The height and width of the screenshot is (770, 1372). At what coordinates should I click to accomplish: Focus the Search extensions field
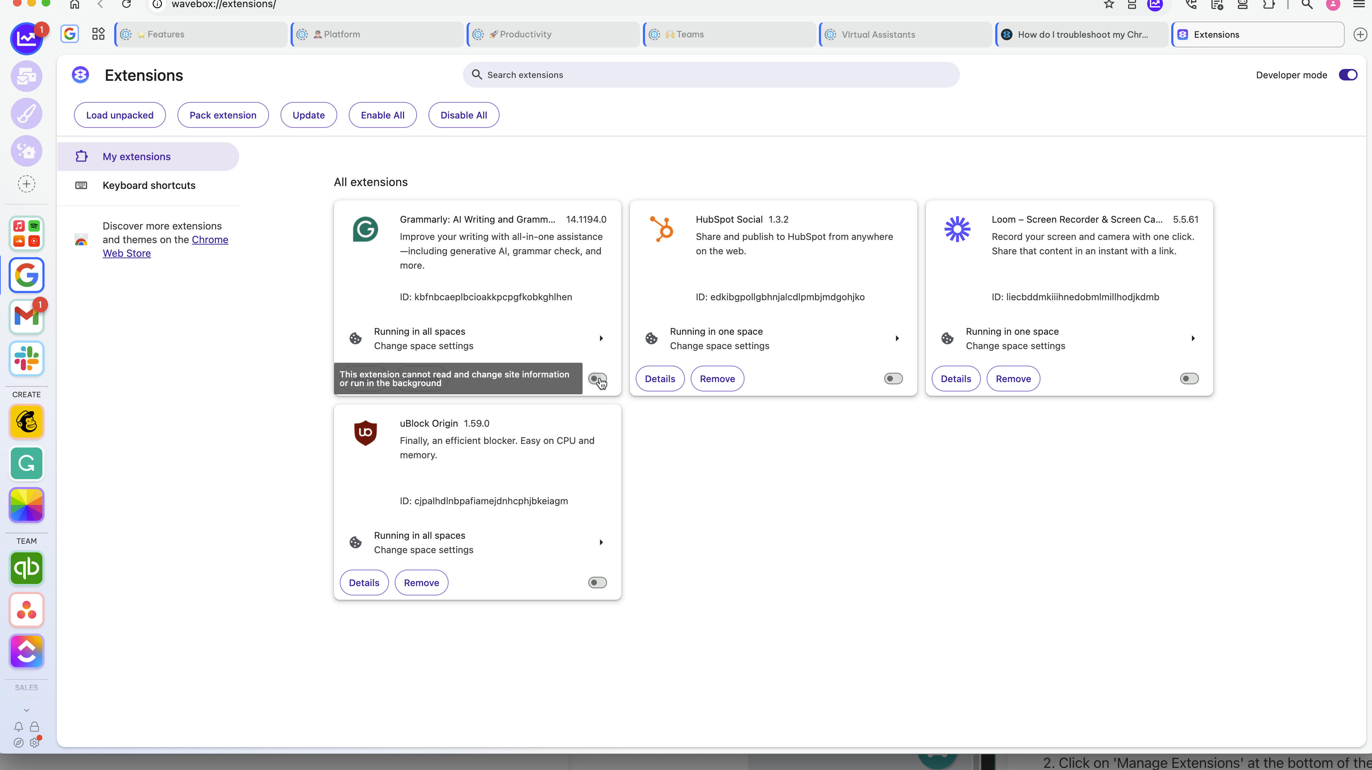click(x=711, y=75)
